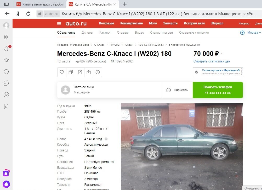Reload the page
Viewport: 262px width, 190px height.
pyautogui.click(x=28, y=14)
